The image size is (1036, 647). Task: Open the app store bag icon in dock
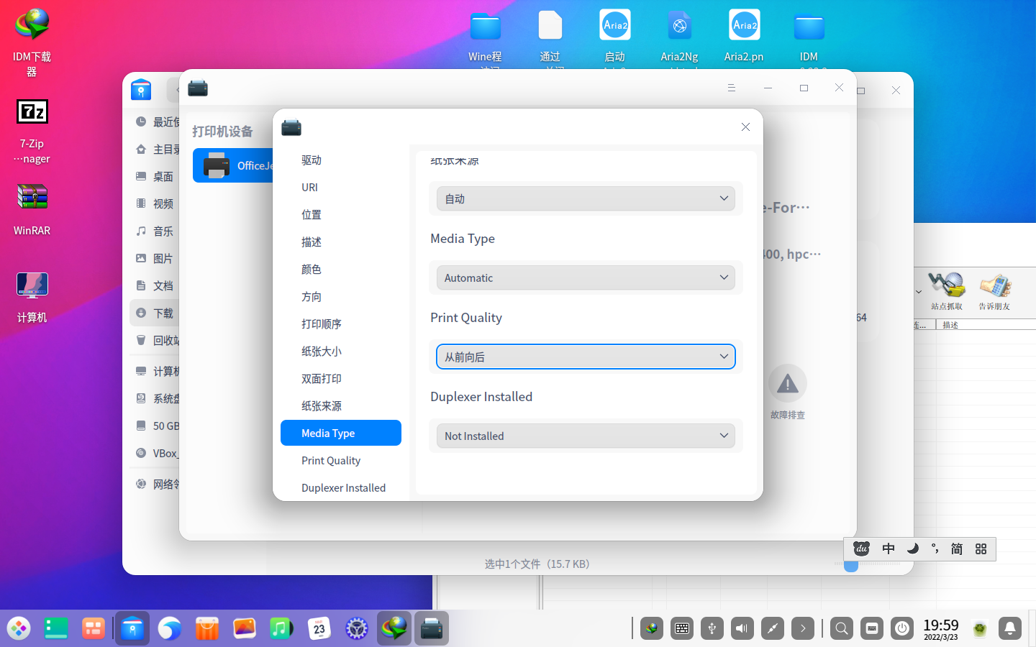click(x=207, y=628)
